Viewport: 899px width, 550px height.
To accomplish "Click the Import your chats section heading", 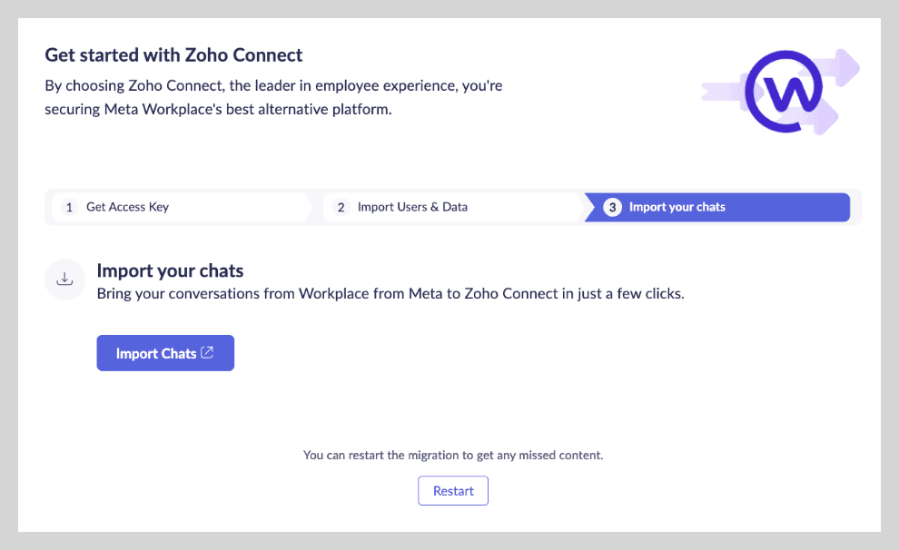I will [x=170, y=270].
